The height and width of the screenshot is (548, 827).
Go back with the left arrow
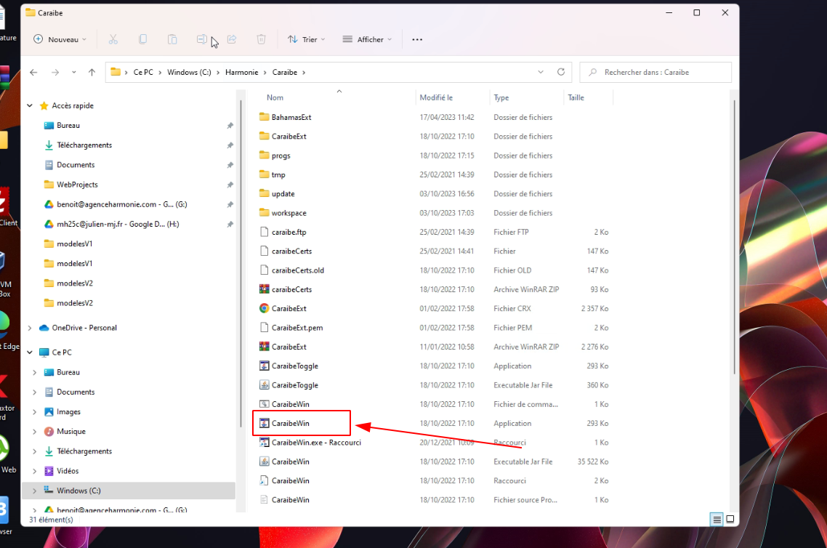[33, 72]
